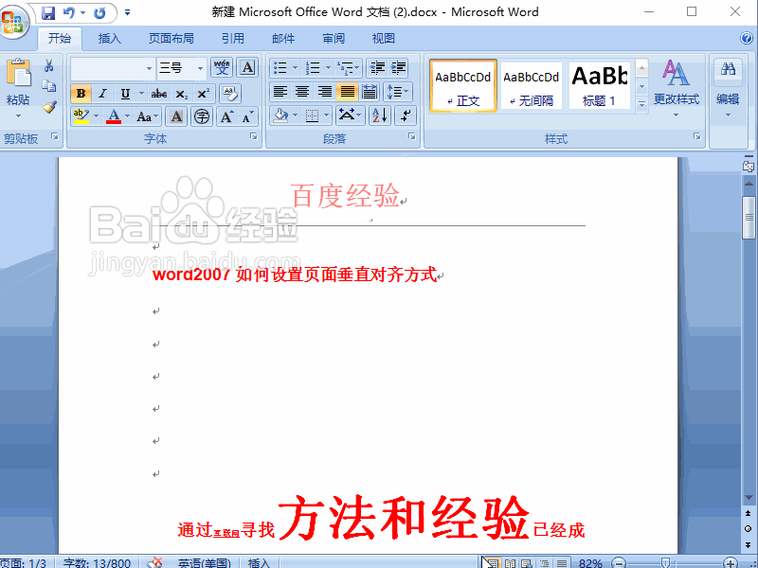Grow the font size

tap(226, 116)
